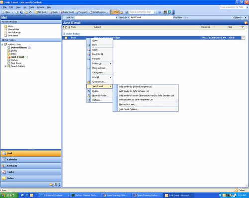This screenshot has height=198, width=249.
Task: Click the Look for text field
Action: pyautogui.click(x=95, y=17)
